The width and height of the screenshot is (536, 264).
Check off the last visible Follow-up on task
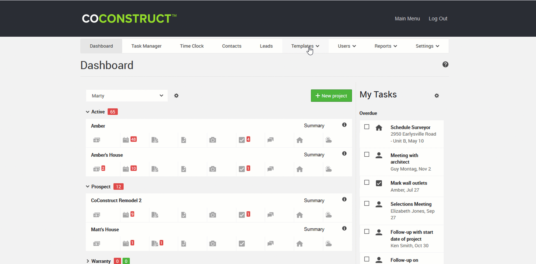pyautogui.click(x=367, y=259)
